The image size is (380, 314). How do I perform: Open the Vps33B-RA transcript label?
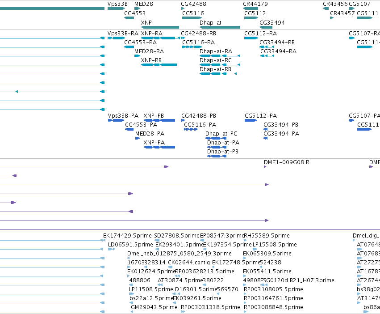click(x=123, y=34)
